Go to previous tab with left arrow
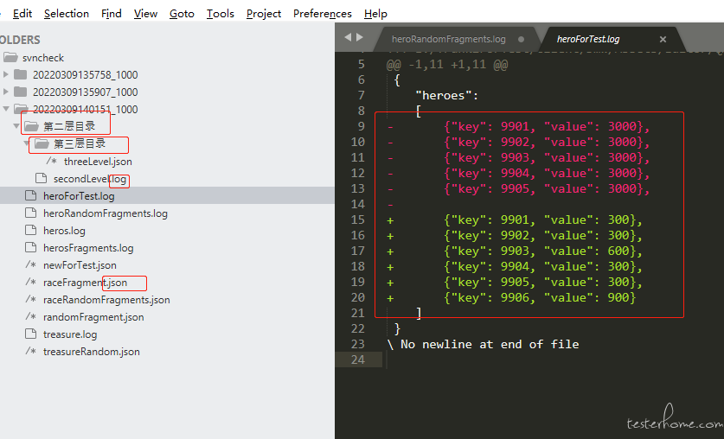The height and width of the screenshot is (439, 724). (348, 37)
